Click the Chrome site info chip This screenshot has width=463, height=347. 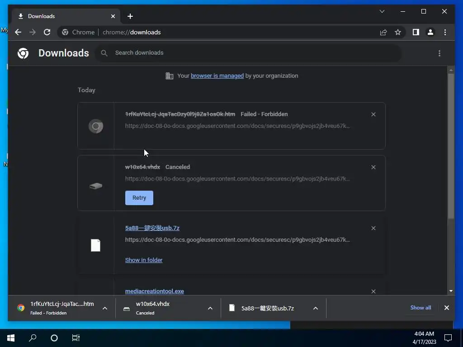[79, 32]
